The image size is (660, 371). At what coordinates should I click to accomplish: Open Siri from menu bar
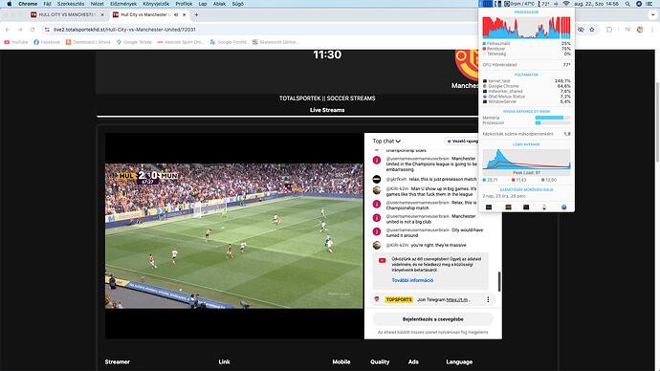(639, 4)
